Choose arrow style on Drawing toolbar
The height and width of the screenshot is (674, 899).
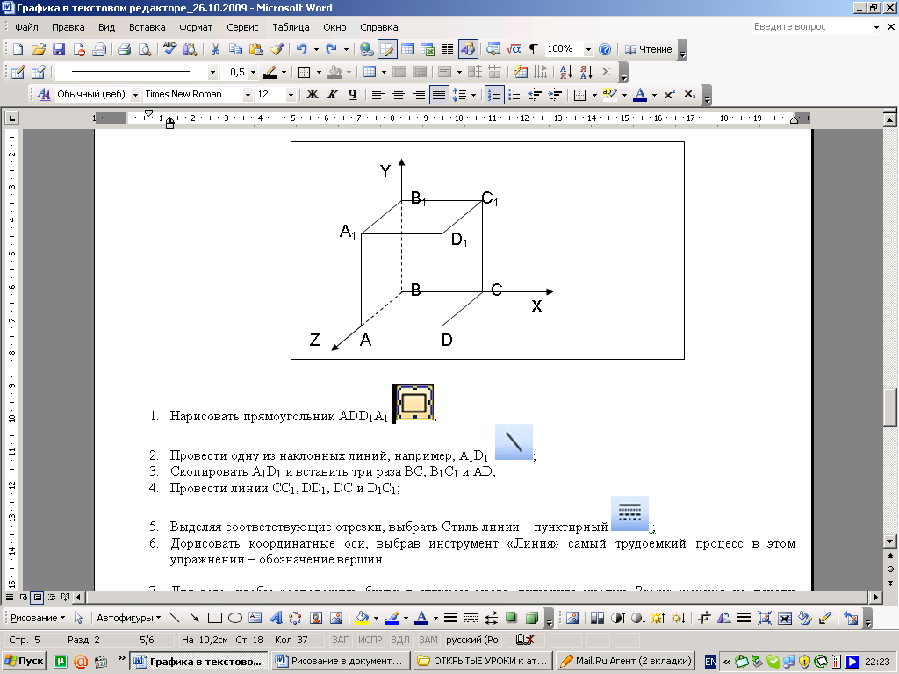point(491,618)
